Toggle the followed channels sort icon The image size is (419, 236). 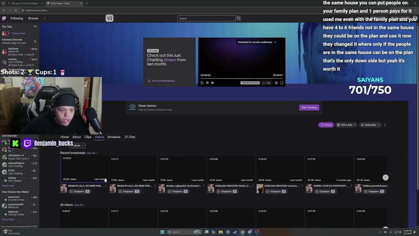[x=35, y=41]
